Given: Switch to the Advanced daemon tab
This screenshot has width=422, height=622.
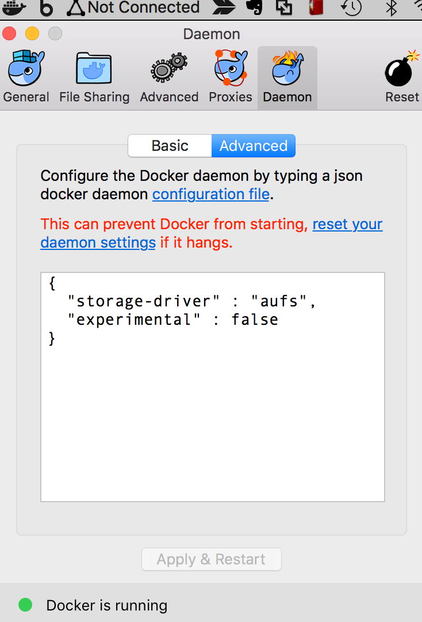Looking at the screenshot, I should point(254,146).
